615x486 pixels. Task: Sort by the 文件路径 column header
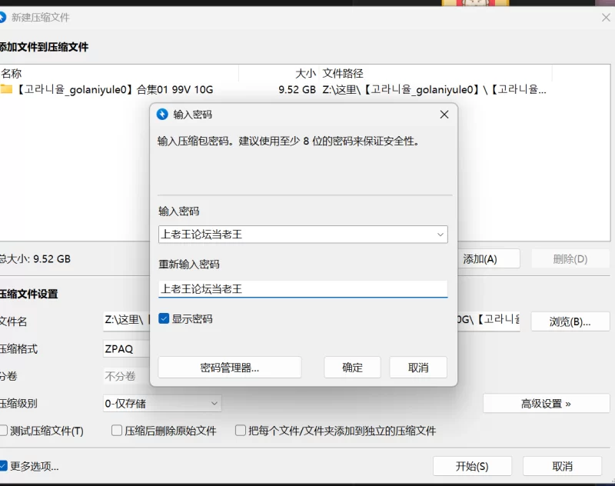[x=435, y=73]
